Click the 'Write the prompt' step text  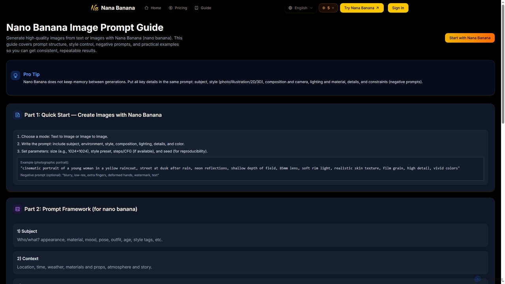[x=101, y=144]
